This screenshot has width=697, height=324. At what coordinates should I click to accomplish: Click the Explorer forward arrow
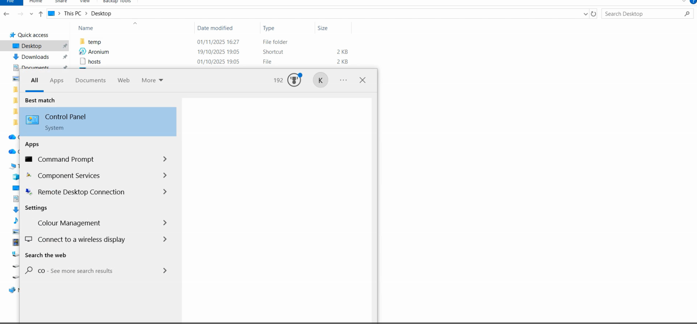[20, 14]
